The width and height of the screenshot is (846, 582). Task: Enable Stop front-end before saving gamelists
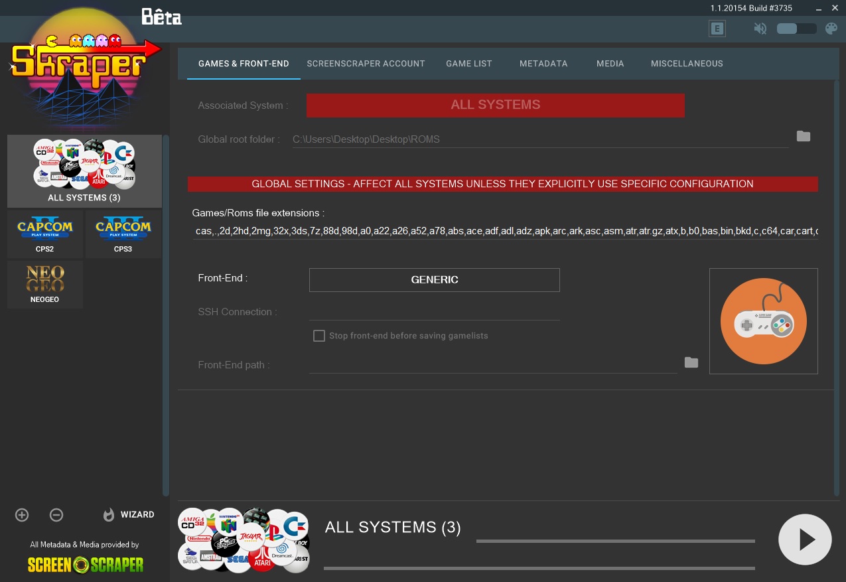coord(319,336)
